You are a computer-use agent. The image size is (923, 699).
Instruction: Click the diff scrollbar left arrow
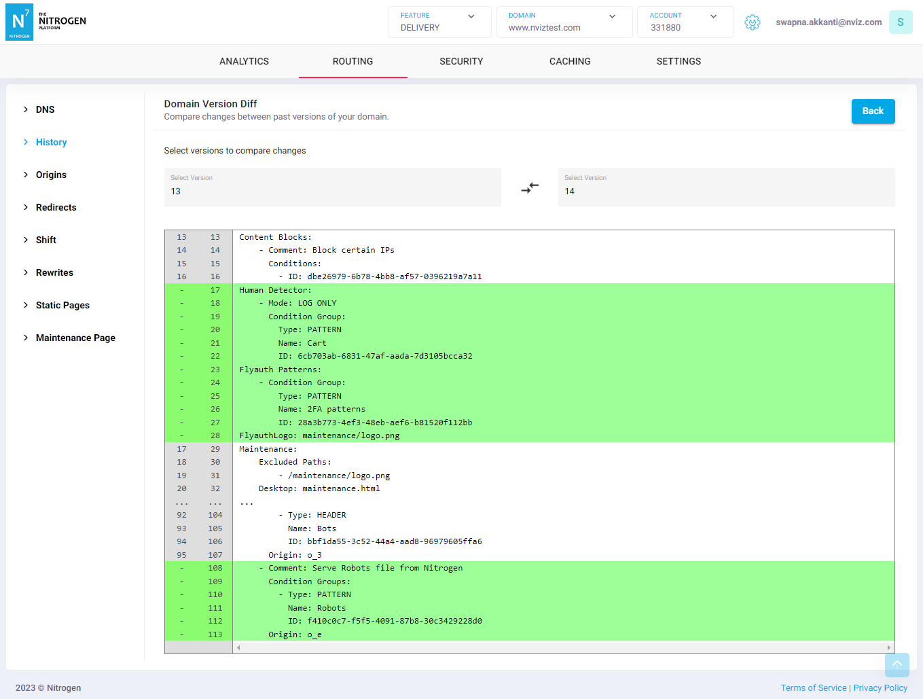[x=238, y=647]
